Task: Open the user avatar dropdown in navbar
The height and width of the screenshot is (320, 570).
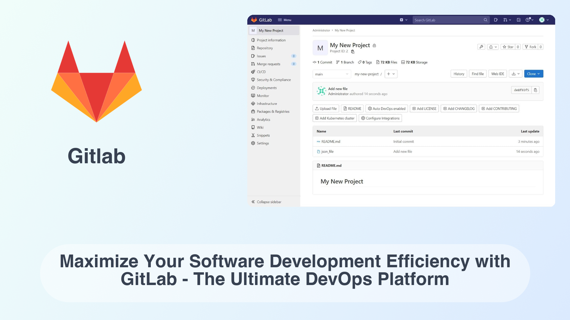Action: pyautogui.click(x=544, y=20)
